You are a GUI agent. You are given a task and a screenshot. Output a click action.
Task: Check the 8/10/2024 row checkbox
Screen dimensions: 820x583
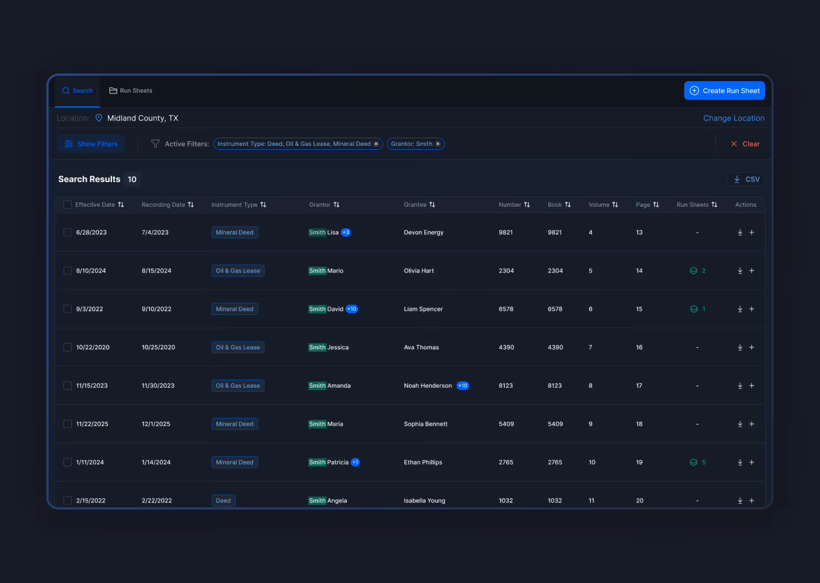point(68,271)
